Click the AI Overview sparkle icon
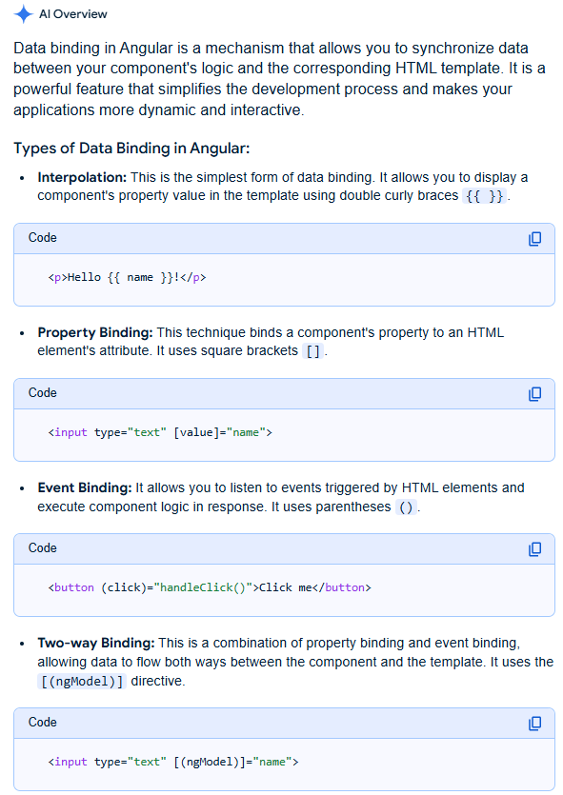The image size is (563, 795). [23, 14]
